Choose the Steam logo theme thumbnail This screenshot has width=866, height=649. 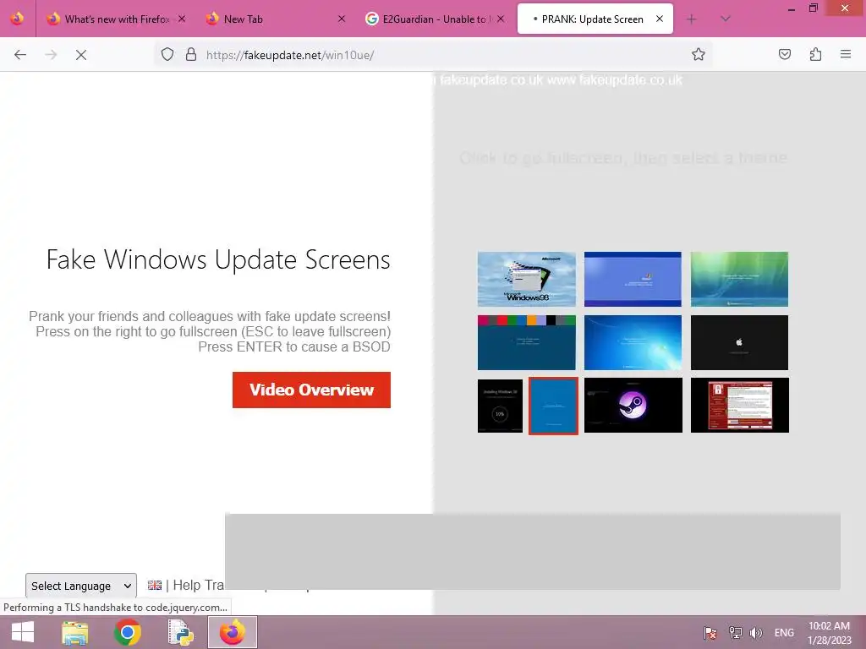(633, 405)
